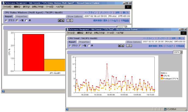
Task: Click next-page icon in CPU Status window
Action: pos(68,20)
